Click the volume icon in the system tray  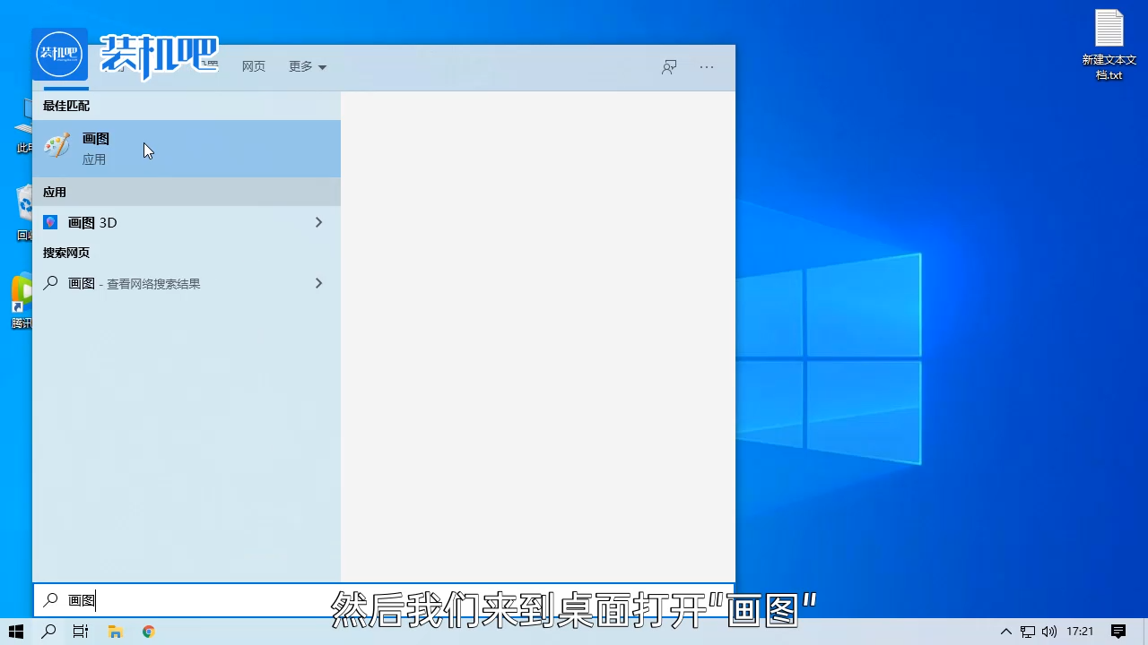pos(1049,632)
